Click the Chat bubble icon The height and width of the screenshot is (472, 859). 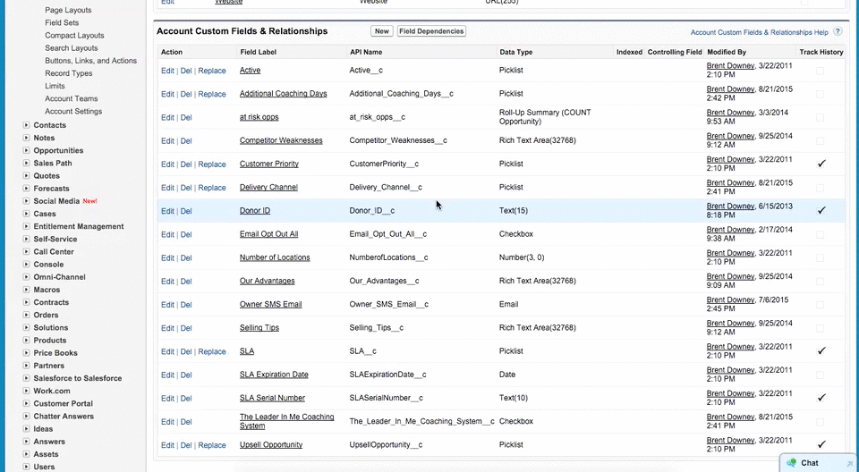[x=790, y=463]
